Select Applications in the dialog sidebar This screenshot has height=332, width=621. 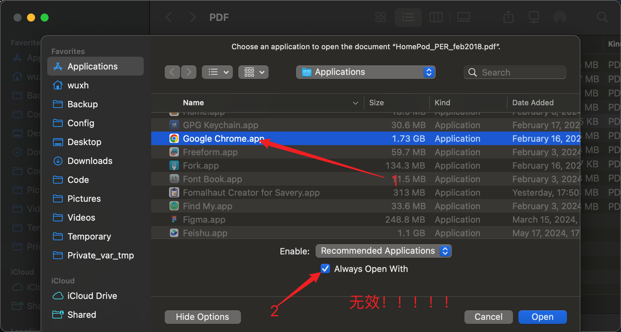[96, 66]
